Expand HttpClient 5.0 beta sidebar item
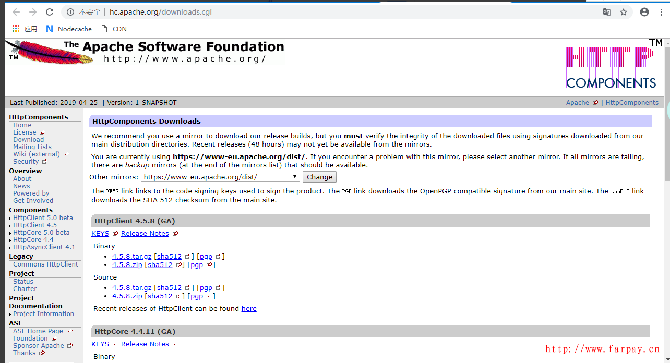 [x=43, y=218]
